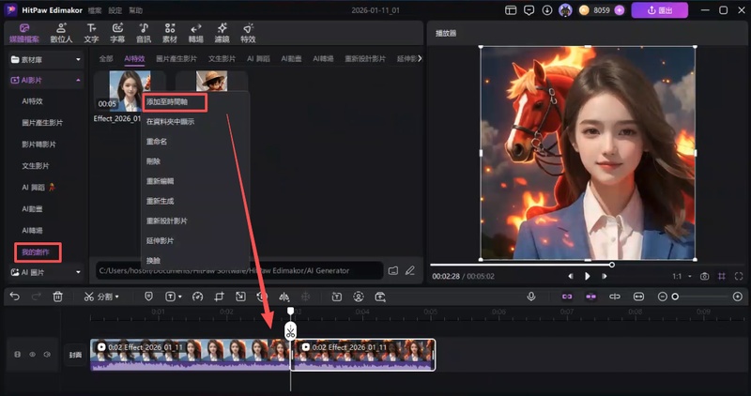Click the undo arrow in timeline toolbar
751x396 pixels.
point(14,297)
